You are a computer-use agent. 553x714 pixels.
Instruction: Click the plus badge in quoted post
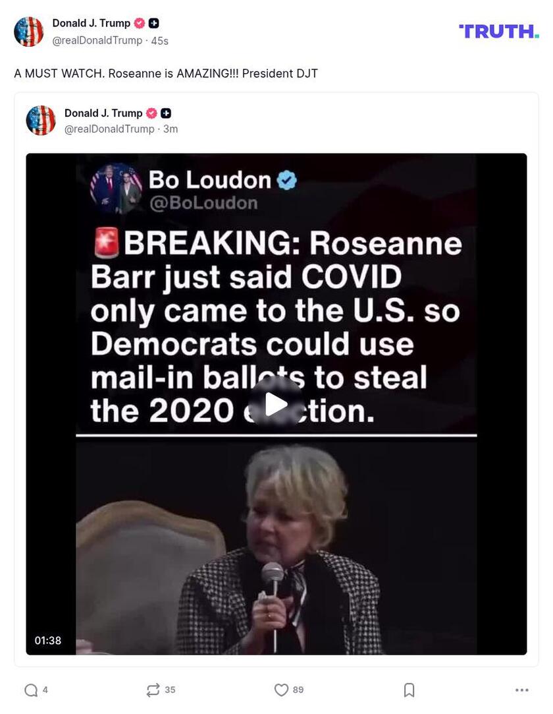click(166, 113)
